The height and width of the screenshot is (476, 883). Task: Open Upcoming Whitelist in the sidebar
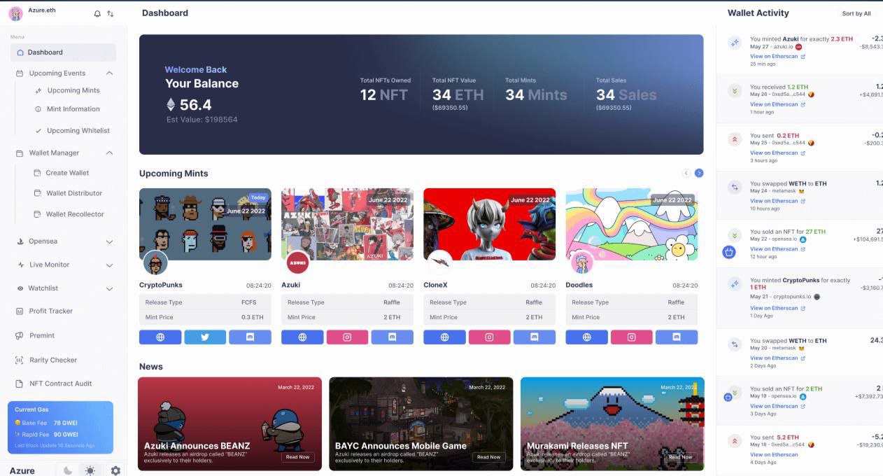(72, 131)
